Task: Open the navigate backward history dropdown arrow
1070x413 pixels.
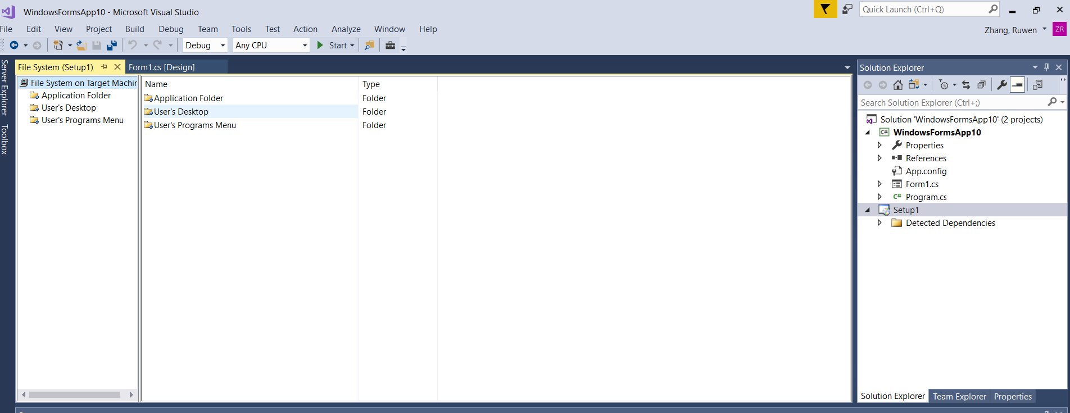Action: tap(25, 46)
